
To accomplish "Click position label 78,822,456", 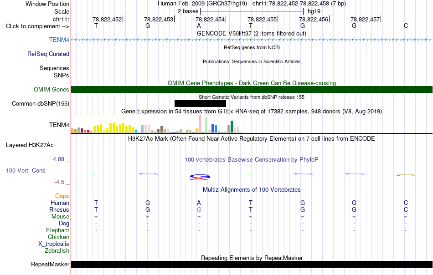I will [x=314, y=19].
